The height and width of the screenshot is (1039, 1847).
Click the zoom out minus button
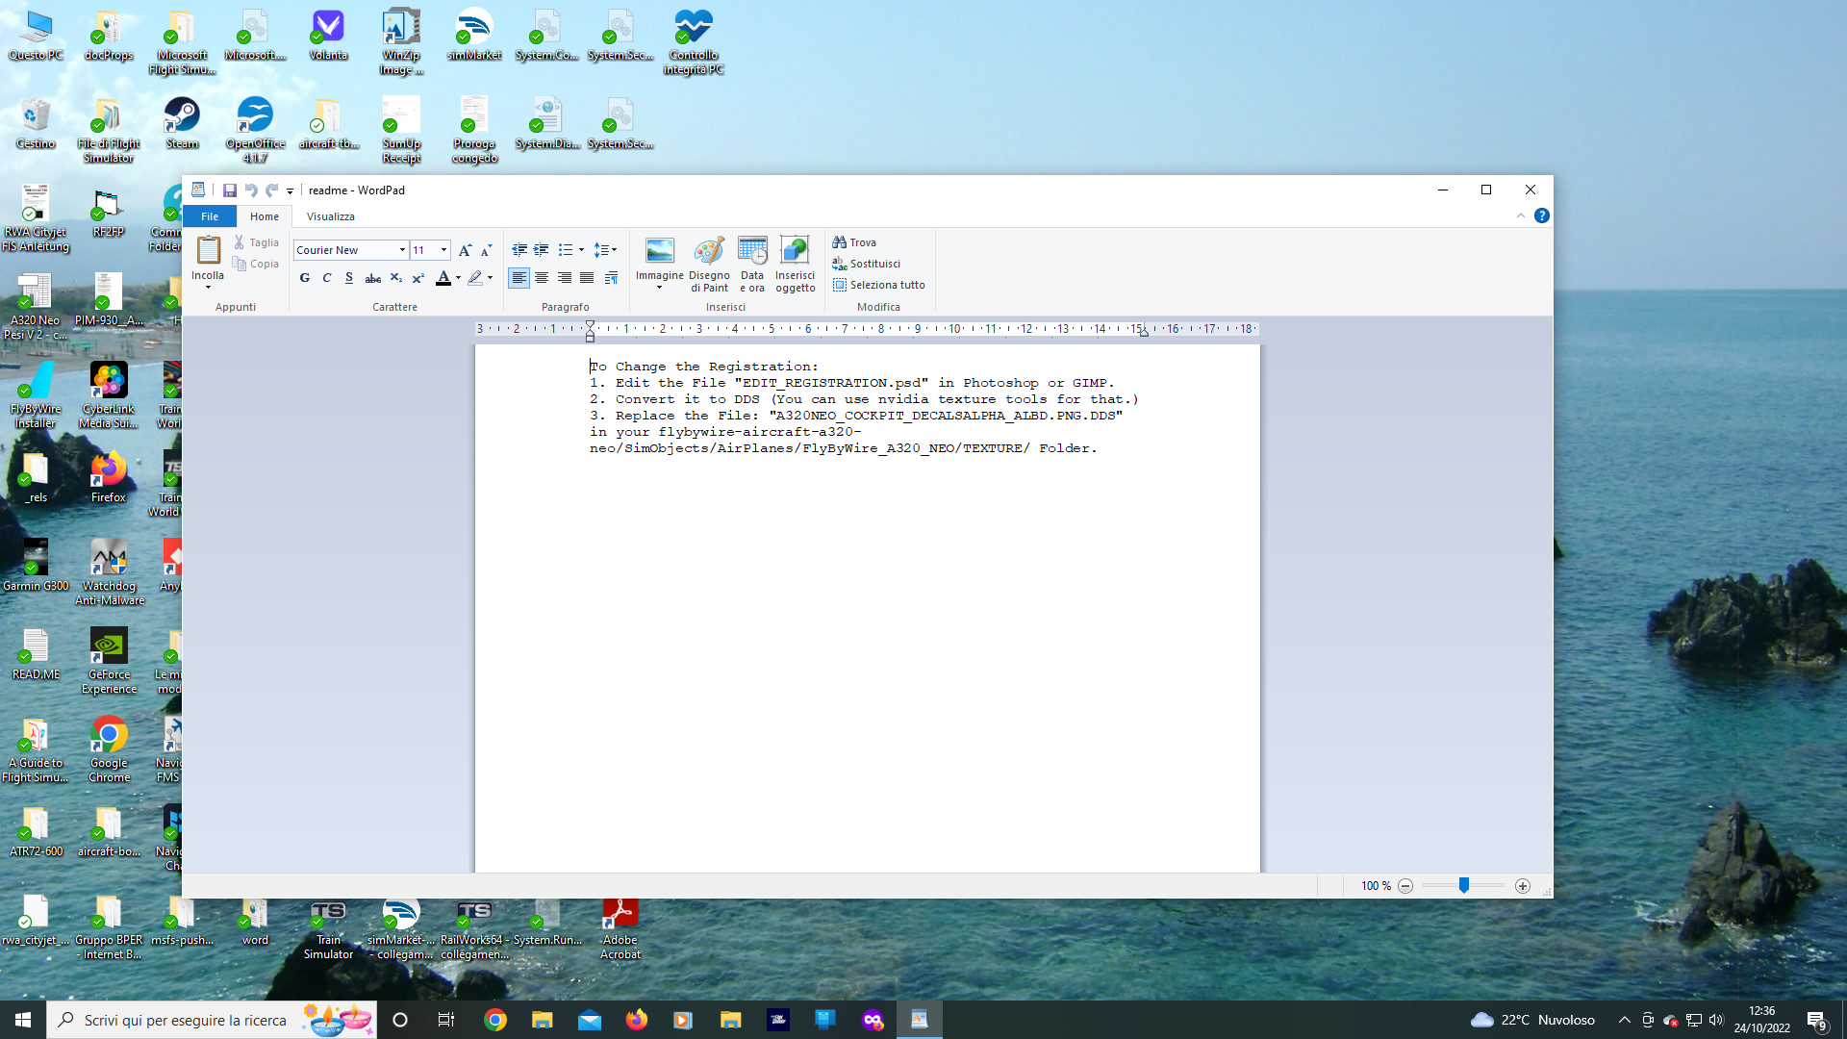click(1405, 886)
